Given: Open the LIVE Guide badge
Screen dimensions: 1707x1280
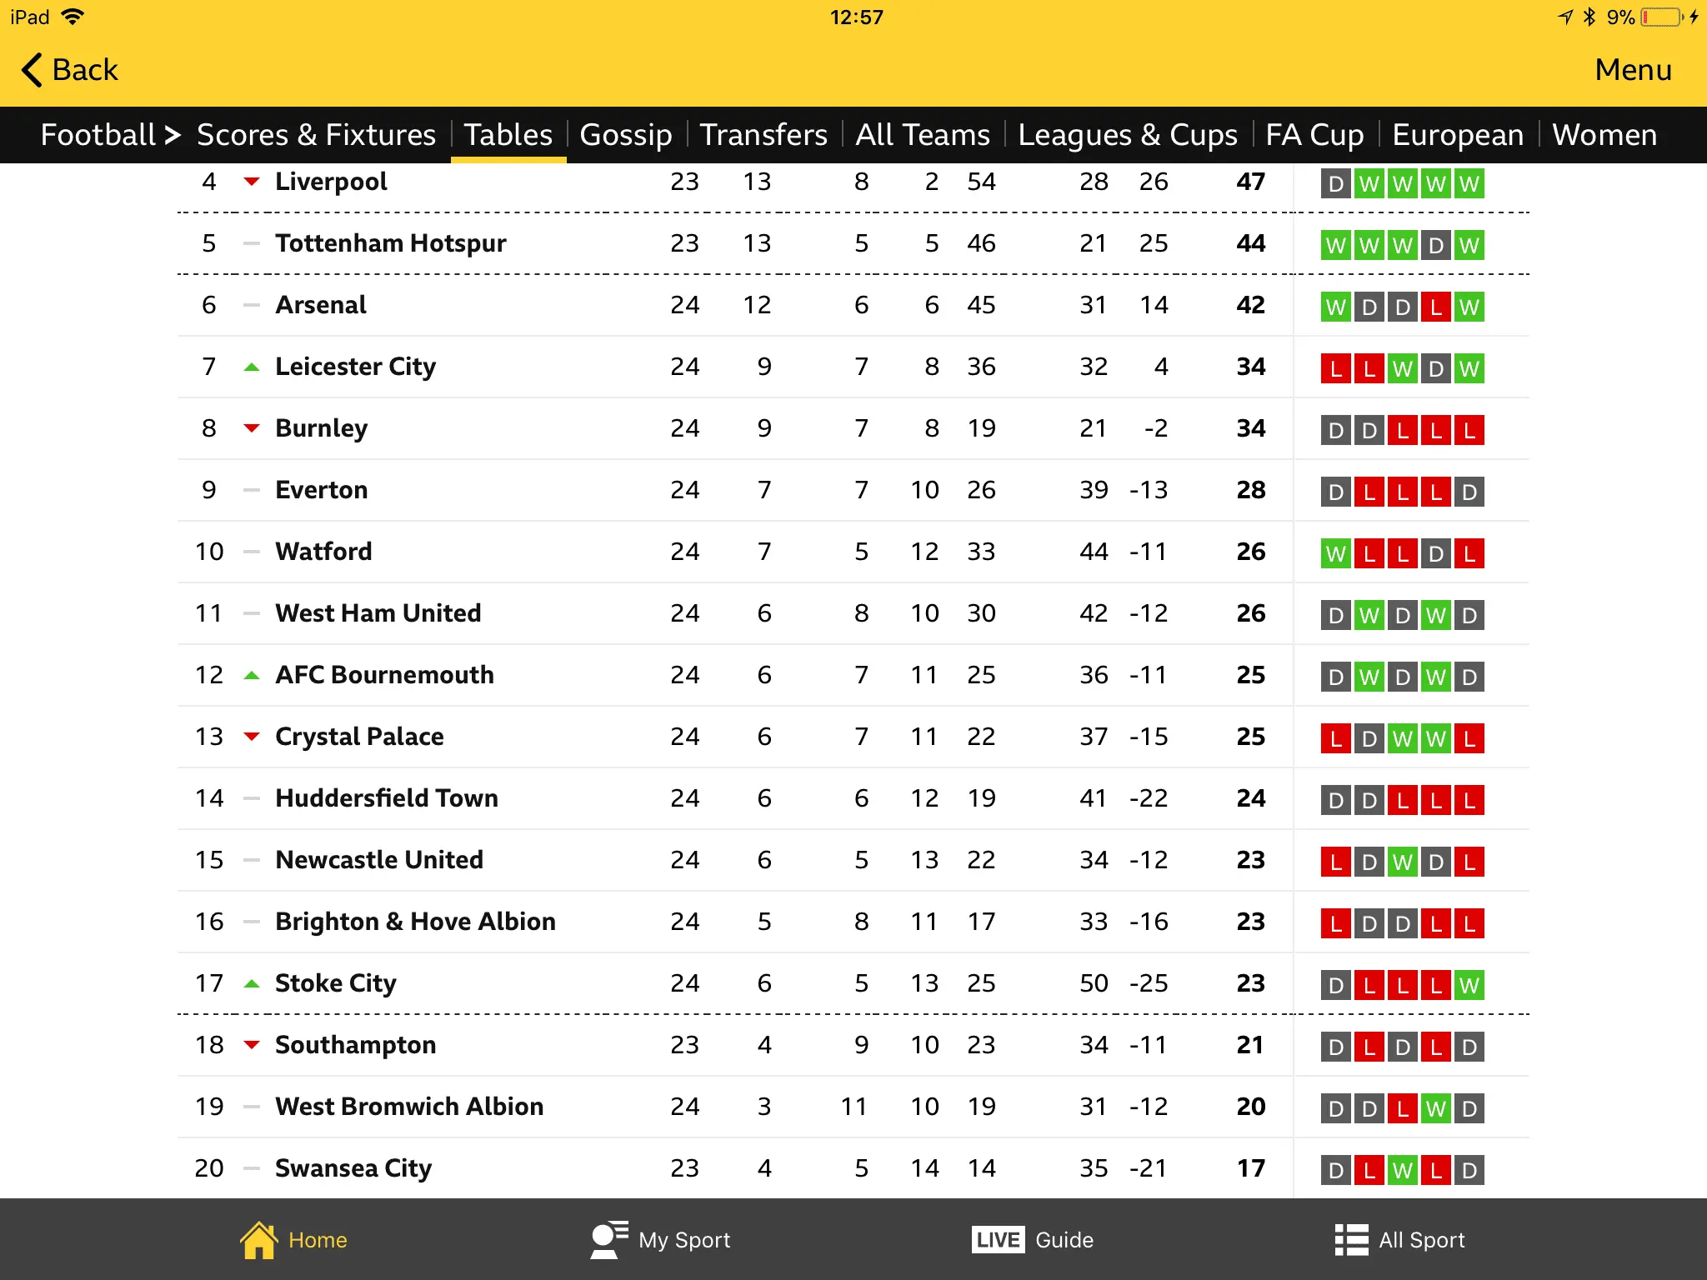Looking at the screenshot, I should pos(998,1240).
